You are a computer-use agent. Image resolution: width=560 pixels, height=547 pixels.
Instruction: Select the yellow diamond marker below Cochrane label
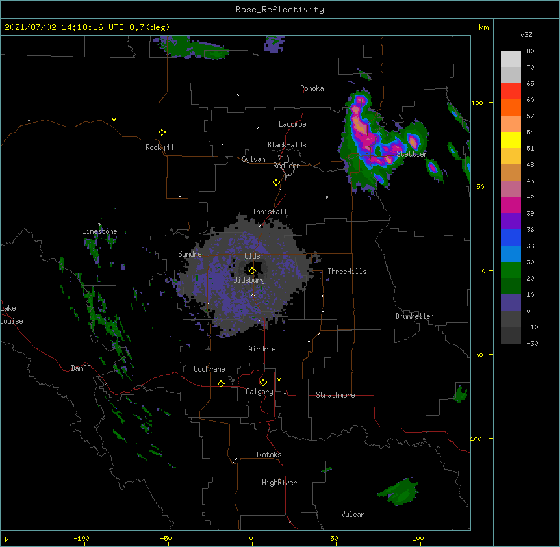[x=221, y=383]
